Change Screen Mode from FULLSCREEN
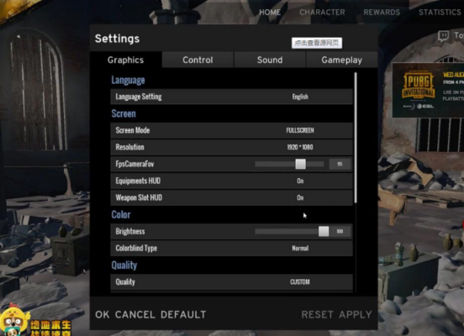The image size is (464, 336). 300,130
